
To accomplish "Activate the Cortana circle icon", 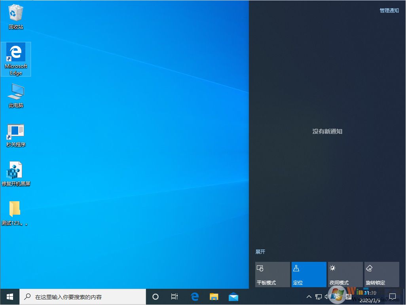I will (155, 296).
